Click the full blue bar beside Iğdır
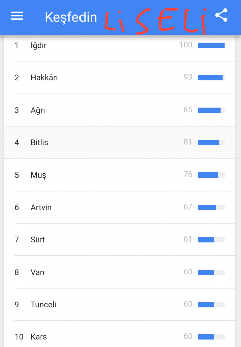This screenshot has width=241, height=347. pyautogui.click(x=211, y=45)
